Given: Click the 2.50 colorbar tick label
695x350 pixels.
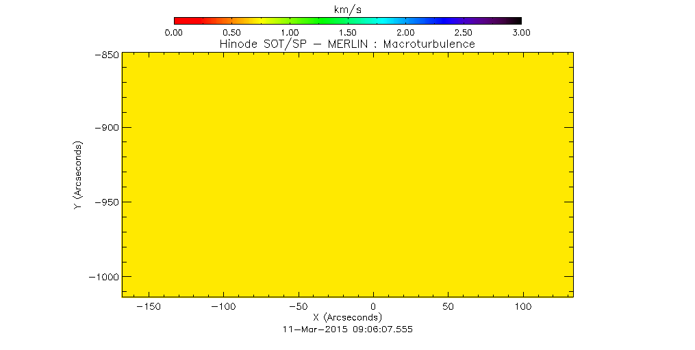Looking at the screenshot, I should (463, 32).
